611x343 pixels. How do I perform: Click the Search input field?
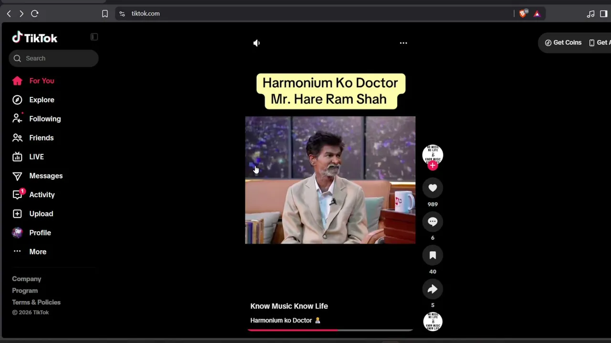[53, 58]
